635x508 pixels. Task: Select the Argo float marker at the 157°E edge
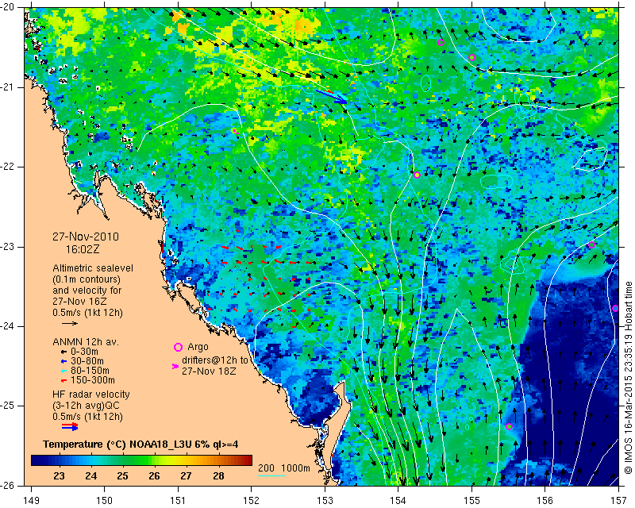pos(616,308)
